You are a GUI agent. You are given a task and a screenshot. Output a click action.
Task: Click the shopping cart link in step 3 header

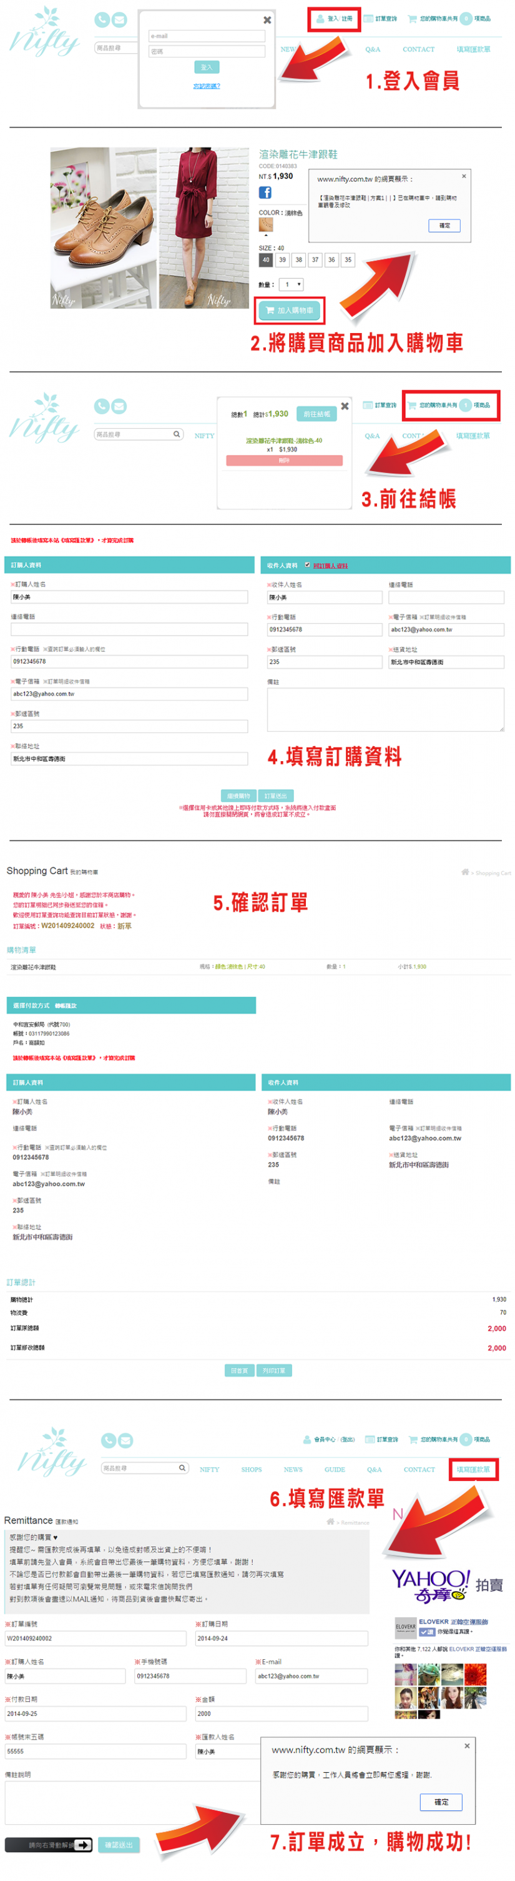449,406
